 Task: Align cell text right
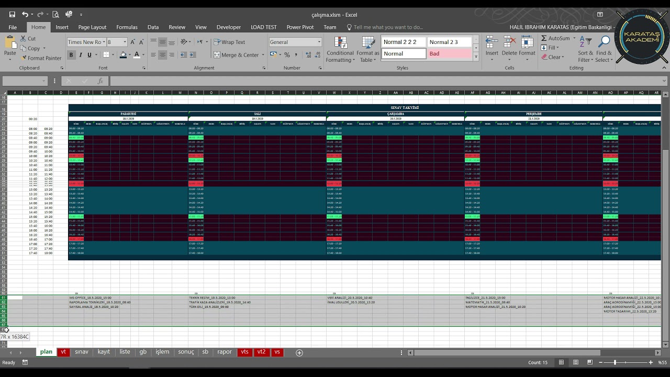(x=172, y=54)
